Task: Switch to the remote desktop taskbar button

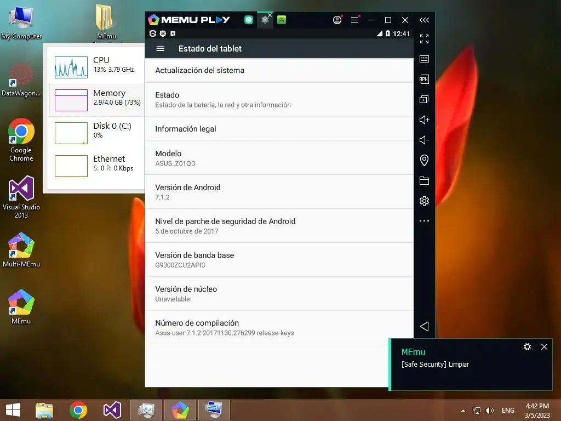Action: (214, 410)
